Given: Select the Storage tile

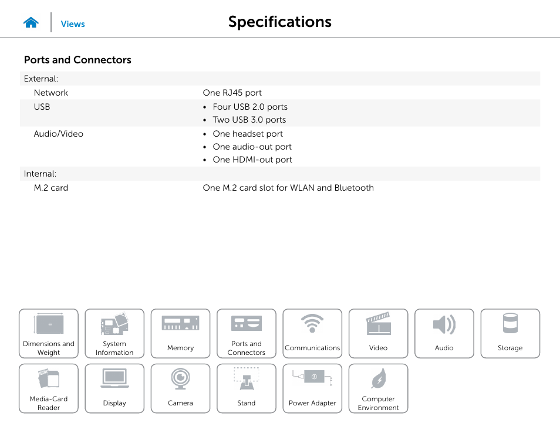Looking at the screenshot, I should click(510, 333).
